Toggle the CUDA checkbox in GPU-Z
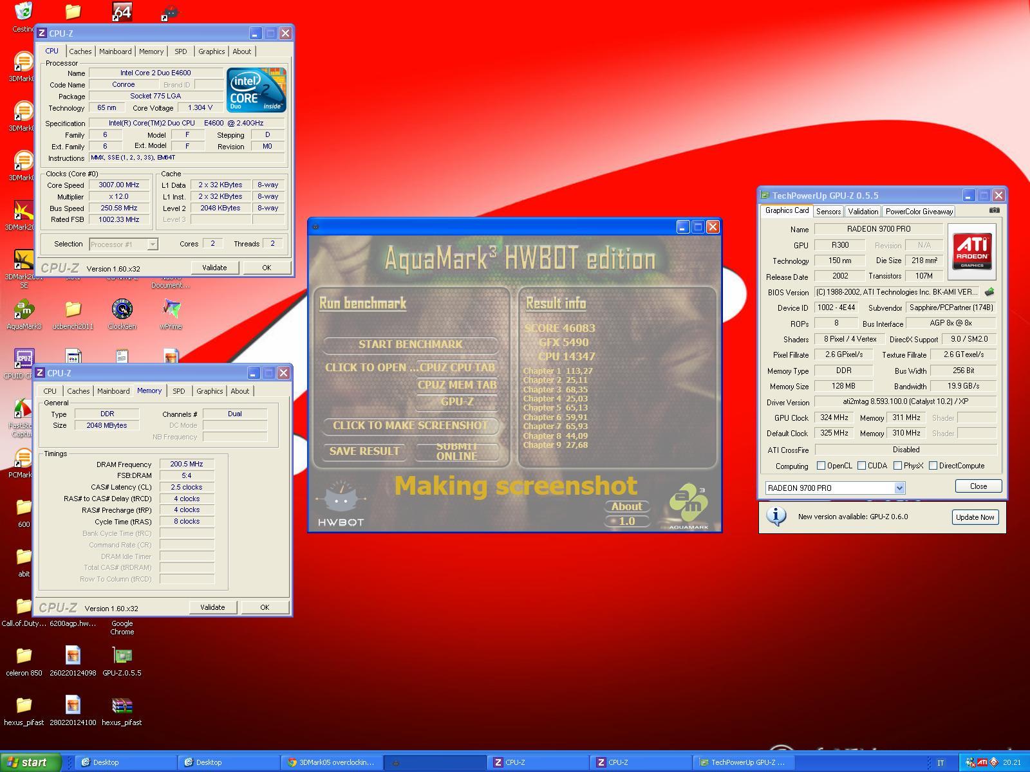Viewport: 1030px width, 772px height. click(861, 466)
